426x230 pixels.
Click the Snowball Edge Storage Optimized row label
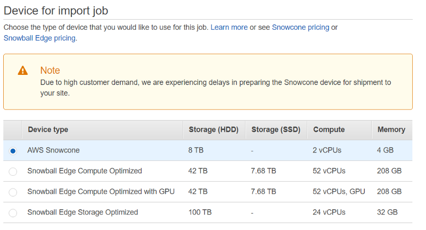click(x=83, y=212)
